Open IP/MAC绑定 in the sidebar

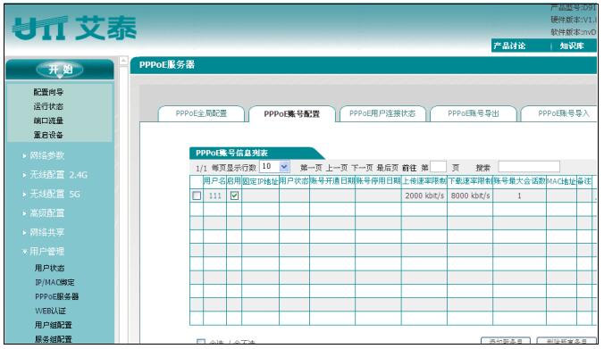point(55,282)
